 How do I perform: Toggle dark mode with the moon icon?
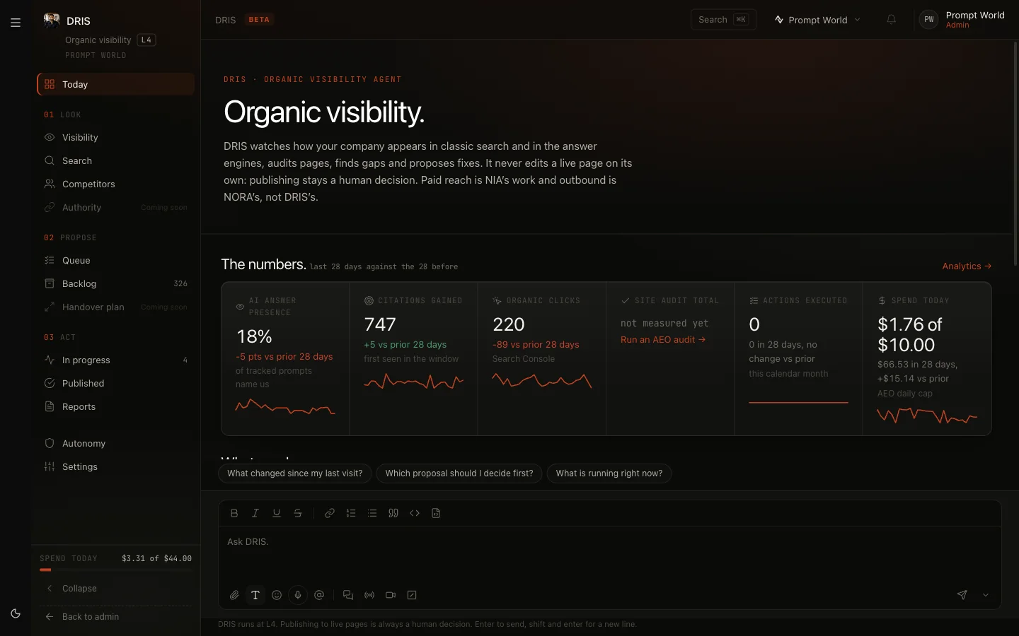tap(16, 613)
